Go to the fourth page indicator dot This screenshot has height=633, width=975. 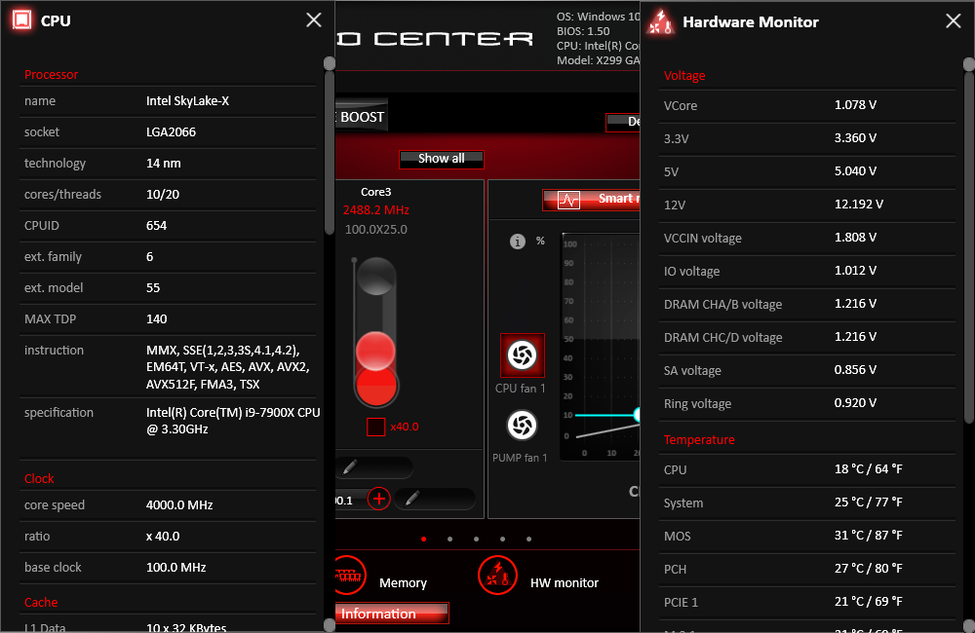tap(502, 540)
